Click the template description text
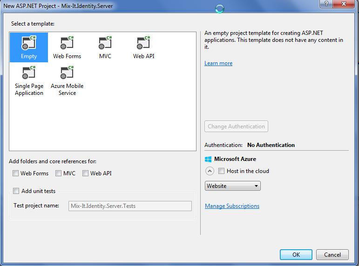This screenshot has width=359, height=266. pos(274,40)
